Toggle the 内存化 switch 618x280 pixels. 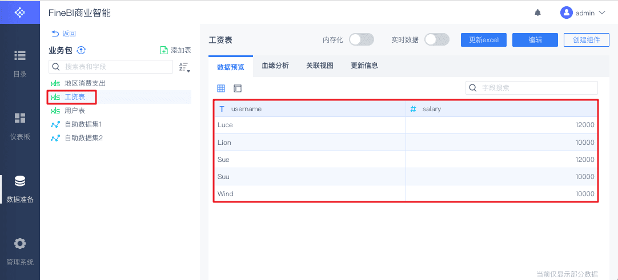click(362, 39)
